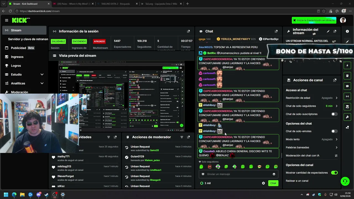Screen dimensions: 354x199
Task: Pop out the Información del stream panel
Action: coord(335,31)
